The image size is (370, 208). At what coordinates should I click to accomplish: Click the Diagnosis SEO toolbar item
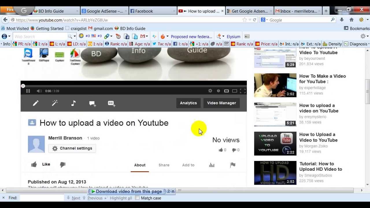pos(356,44)
